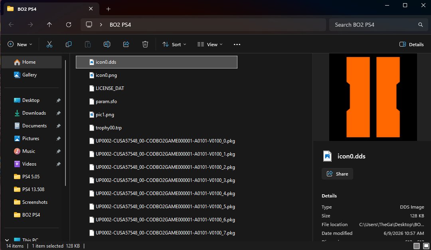Click the This PC monitor icon in address bar
Viewport: 431px width, 250px height.
pyautogui.click(x=89, y=24)
